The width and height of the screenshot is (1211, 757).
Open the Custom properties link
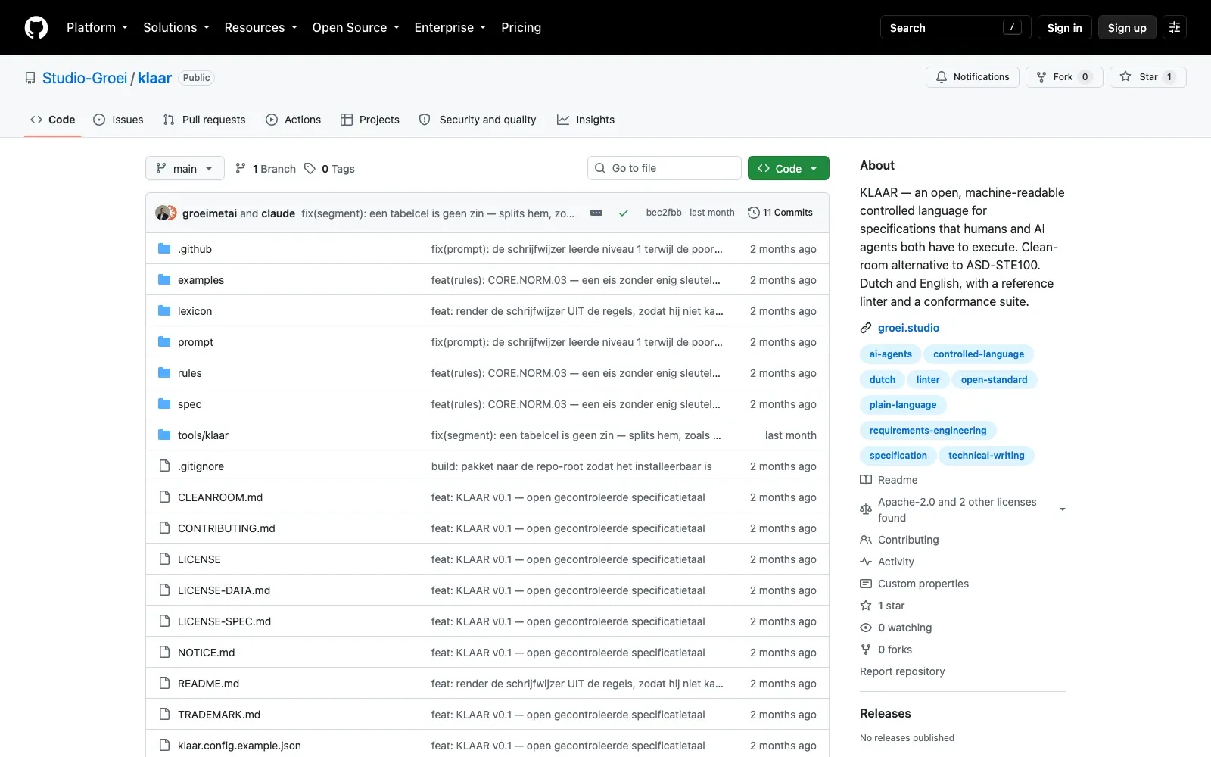pyautogui.click(x=914, y=584)
